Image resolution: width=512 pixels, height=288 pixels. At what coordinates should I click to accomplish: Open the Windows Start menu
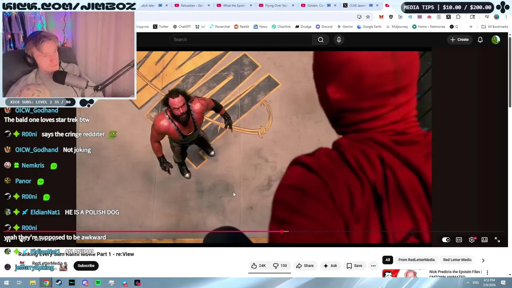point(6,283)
